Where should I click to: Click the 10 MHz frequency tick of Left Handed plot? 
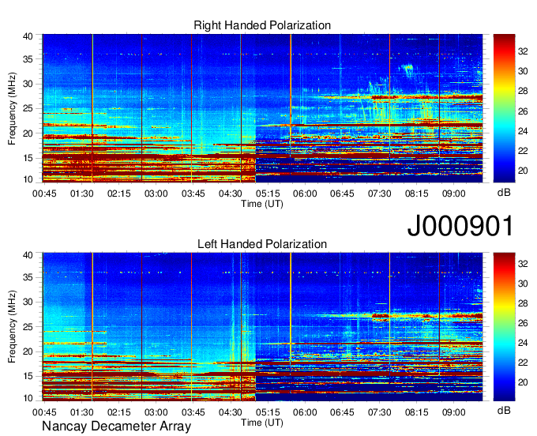pyautogui.click(x=28, y=398)
